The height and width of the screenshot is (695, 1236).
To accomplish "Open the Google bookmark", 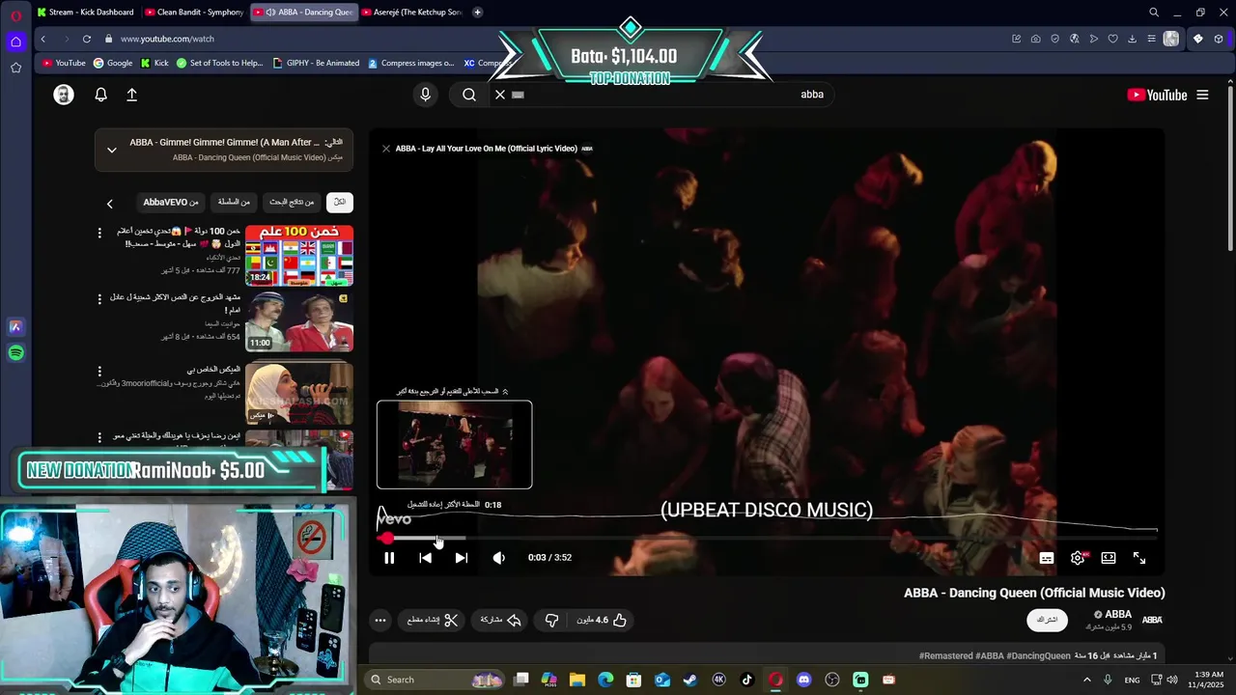I will coord(113,63).
